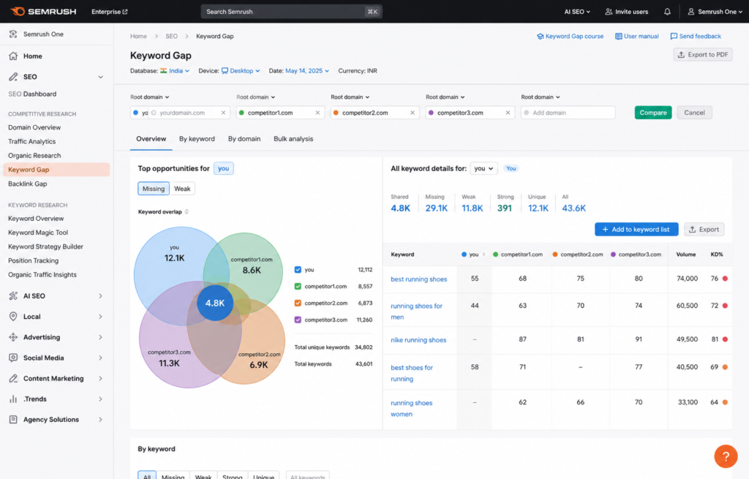
Task: Switch to the By keyword tab
Action: click(x=197, y=139)
